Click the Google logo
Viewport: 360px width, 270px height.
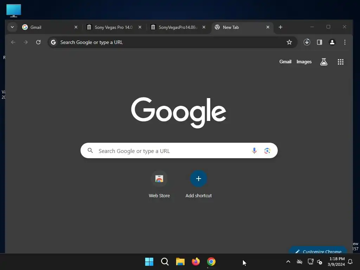point(179,112)
